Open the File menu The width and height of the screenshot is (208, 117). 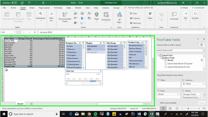tap(4, 8)
